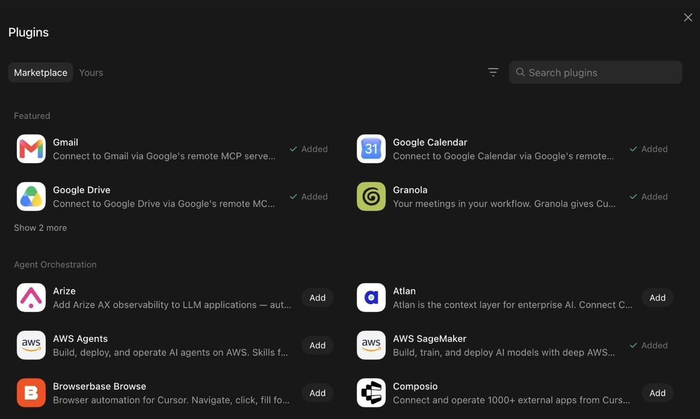
Task: Open the Google Calendar plugin title
Action: [430, 142]
